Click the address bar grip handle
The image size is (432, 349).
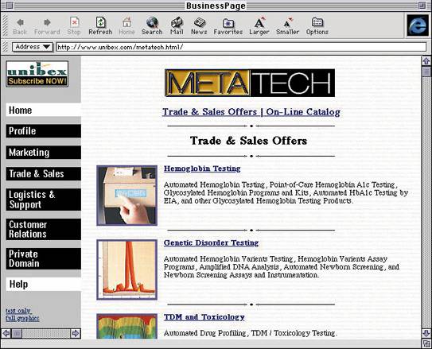[x=6, y=47]
